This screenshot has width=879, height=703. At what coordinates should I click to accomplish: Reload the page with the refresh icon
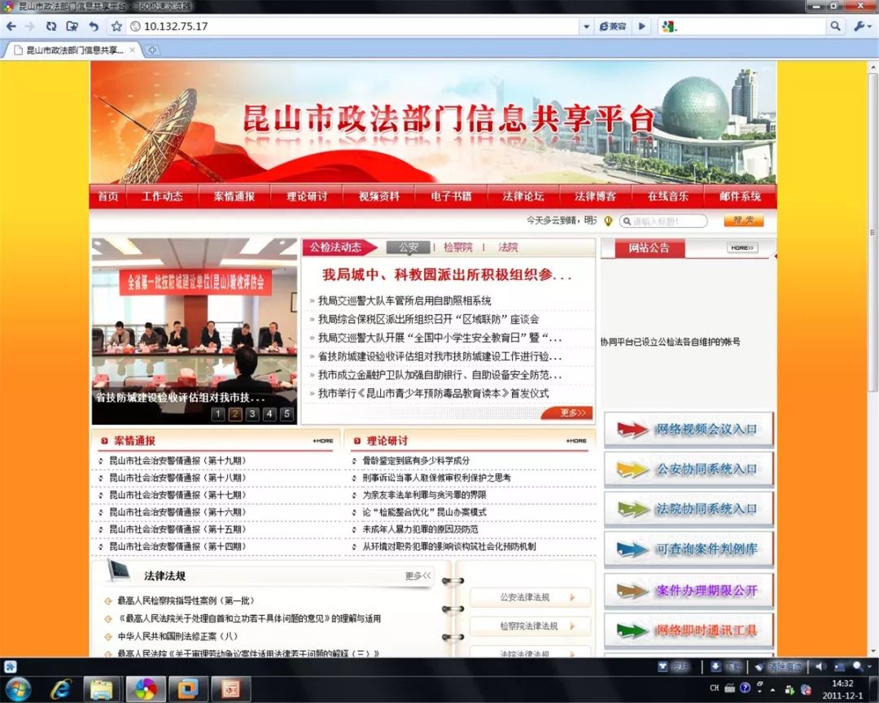(x=51, y=26)
